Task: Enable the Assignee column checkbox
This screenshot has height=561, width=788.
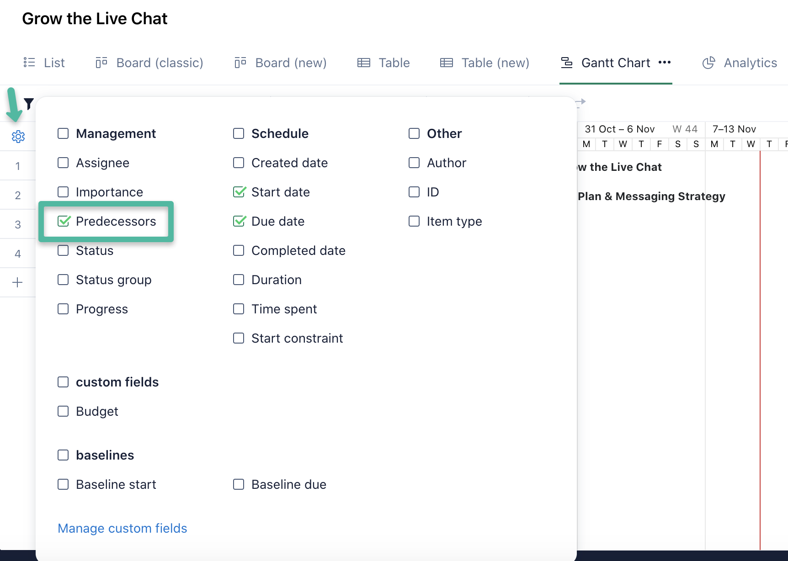Action: 63,163
